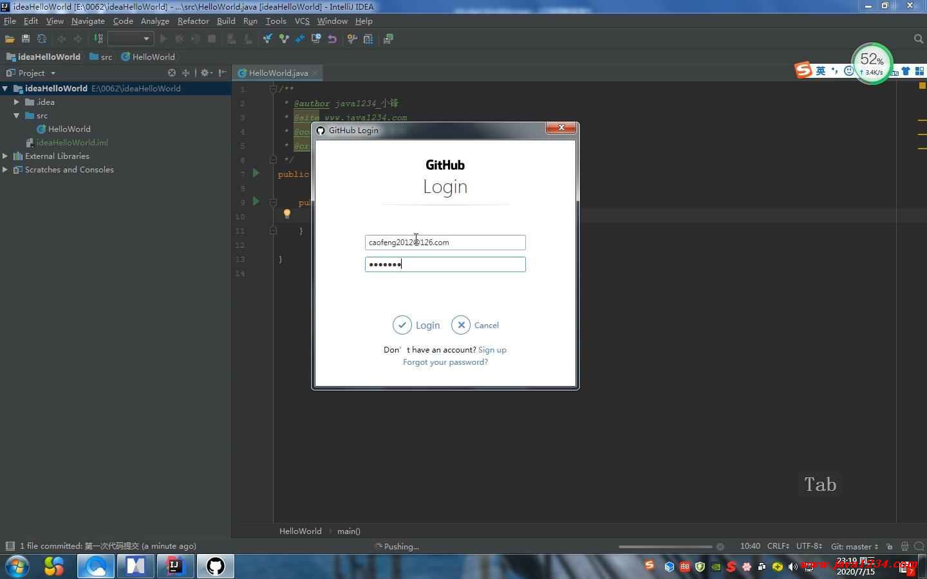
Task: Close the HelloWorld.java tab
Action: pos(315,73)
